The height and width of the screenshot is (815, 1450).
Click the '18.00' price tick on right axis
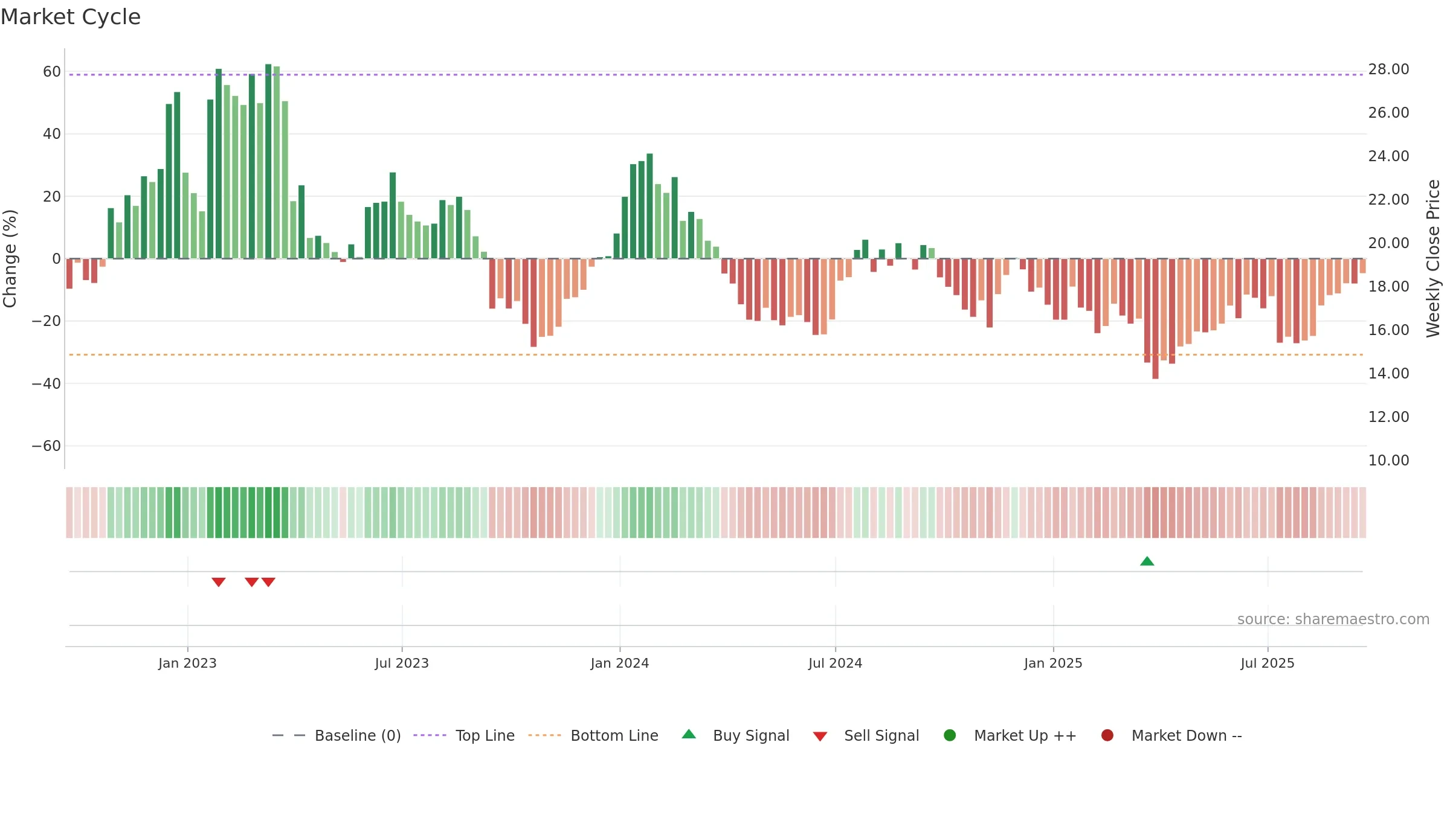(1388, 287)
